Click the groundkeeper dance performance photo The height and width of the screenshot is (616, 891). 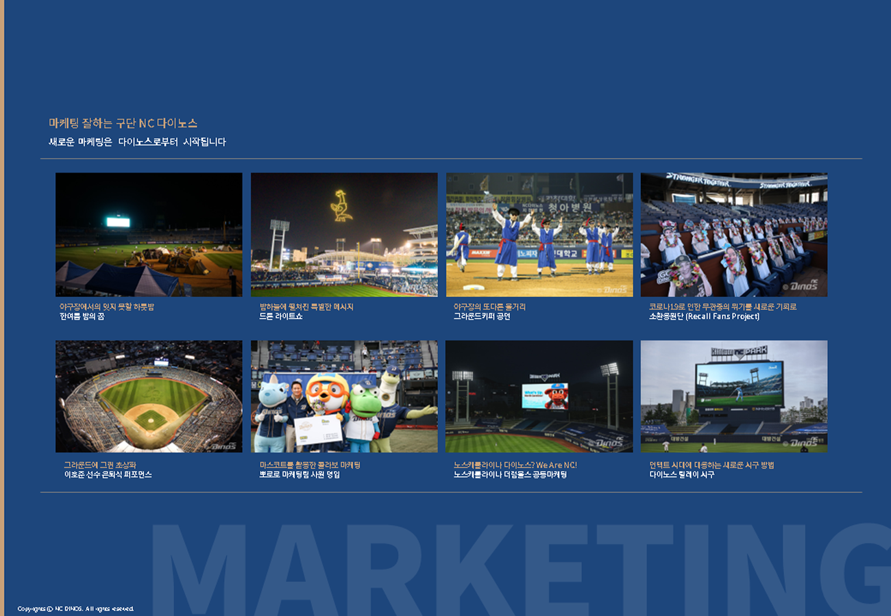pos(539,234)
